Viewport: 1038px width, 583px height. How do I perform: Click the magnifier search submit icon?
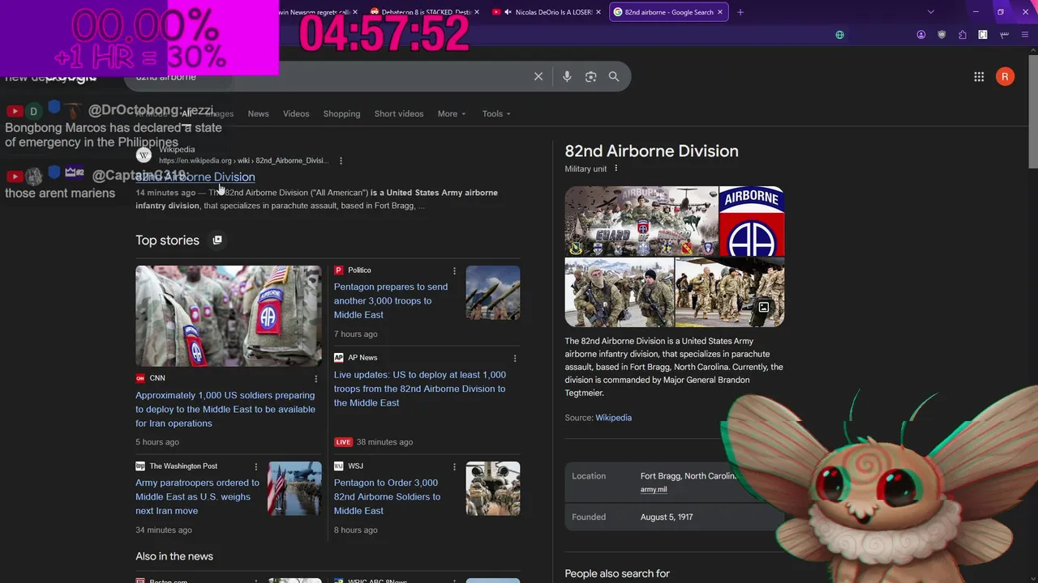(x=614, y=76)
